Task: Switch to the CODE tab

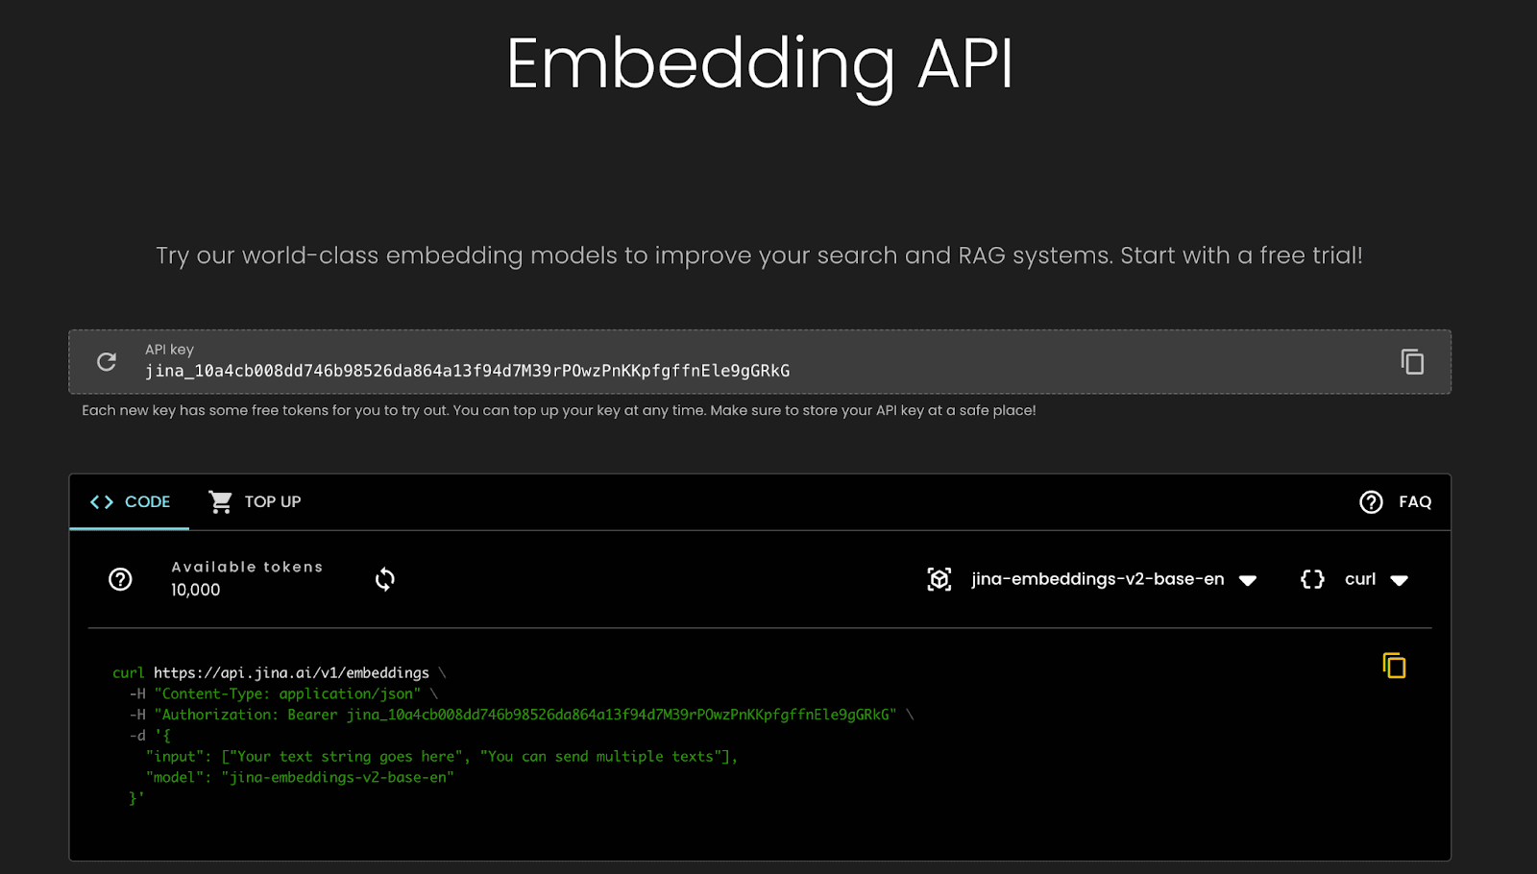Action: [x=147, y=502]
